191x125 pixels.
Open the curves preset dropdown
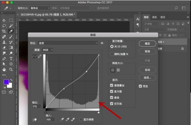68,43
